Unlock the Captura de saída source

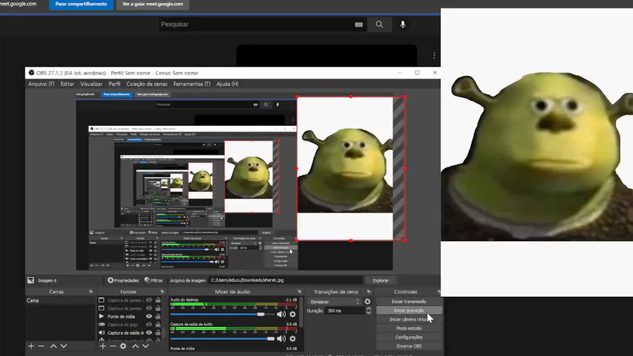click(158, 333)
